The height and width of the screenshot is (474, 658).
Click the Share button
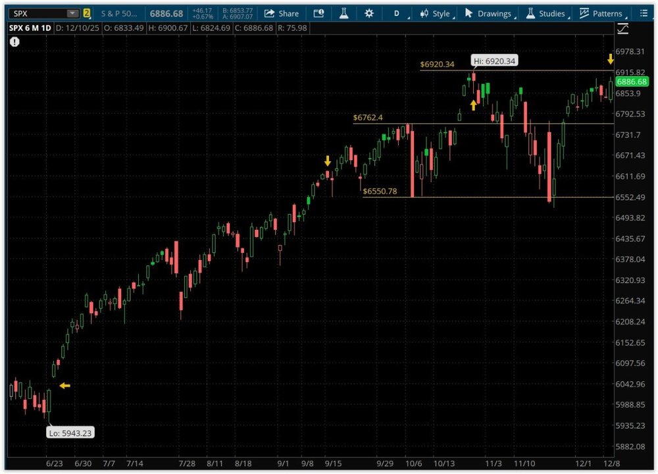pyautogui.click(x=281, y=13)
